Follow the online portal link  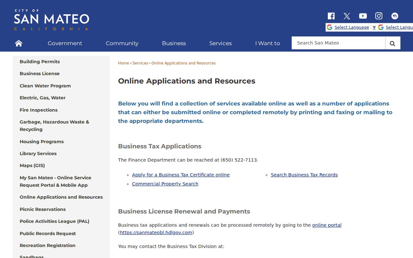(x=327, y=225)
